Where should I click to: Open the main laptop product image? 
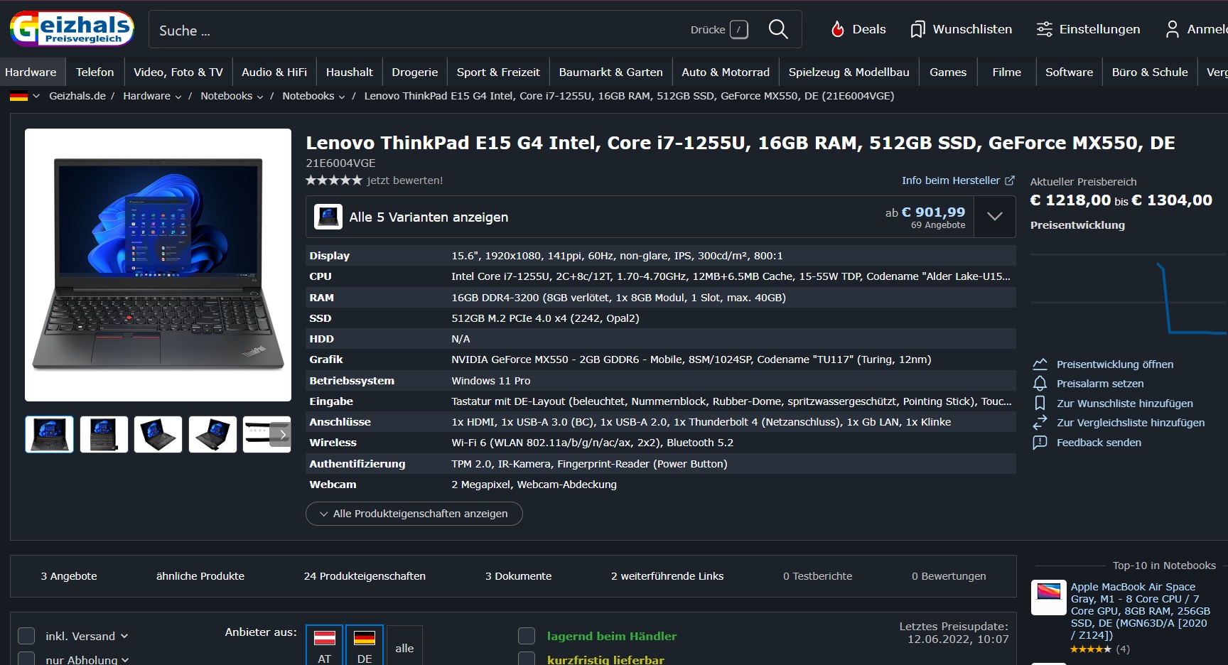158,265
